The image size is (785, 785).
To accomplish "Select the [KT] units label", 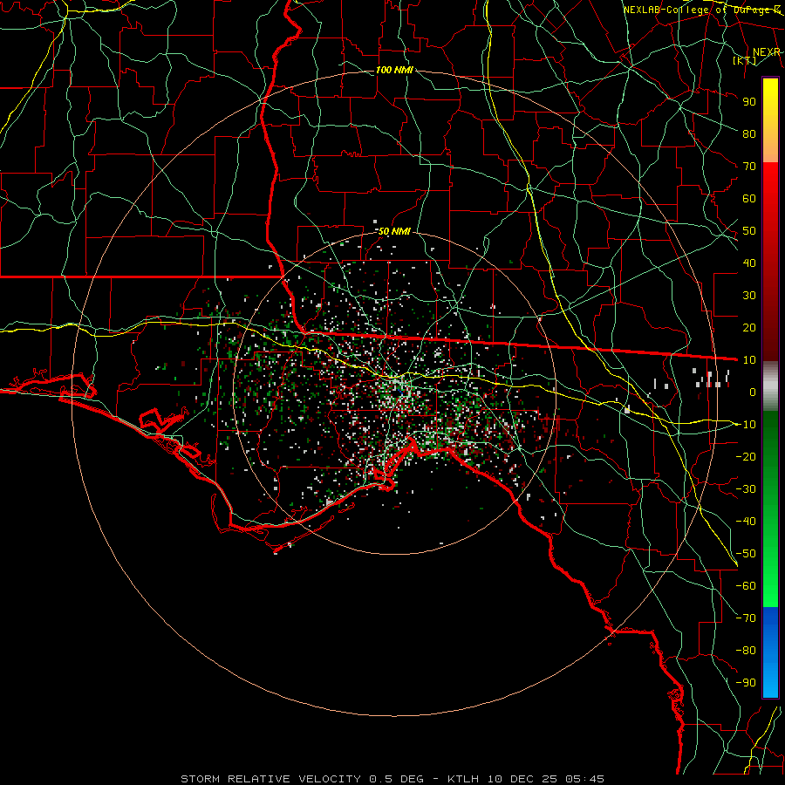I will 745,60.
